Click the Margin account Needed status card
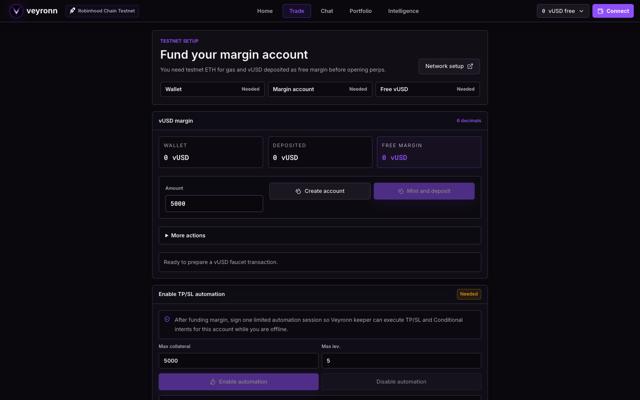 (x=320, y=89)
